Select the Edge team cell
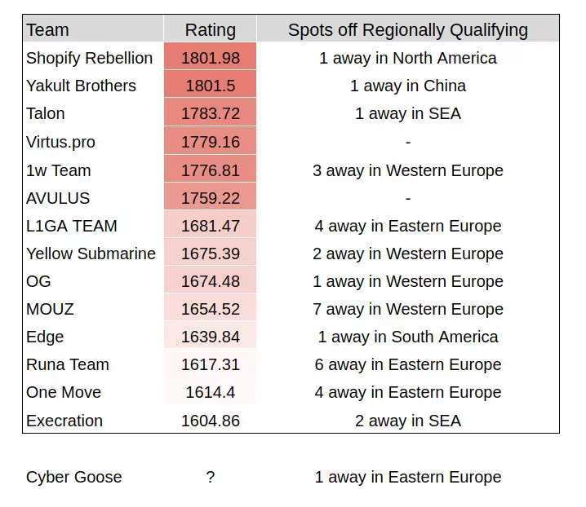The height and width of the screenshot is (507, 586). pos(45,337)
